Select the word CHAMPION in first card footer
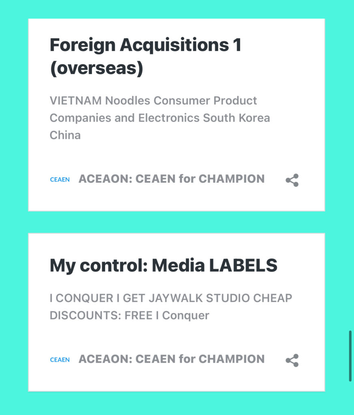This screenshot has width=354, height=415. click(232, 179)
